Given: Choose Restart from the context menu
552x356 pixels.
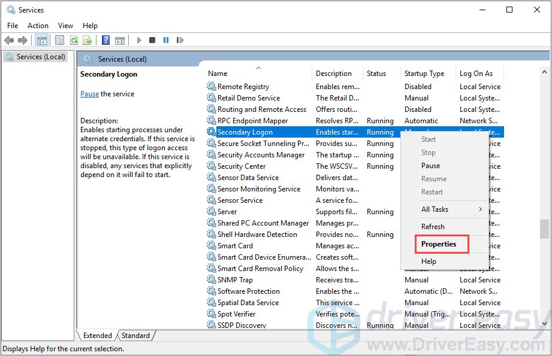Looking at the screenshot, I should click(432, 191).
